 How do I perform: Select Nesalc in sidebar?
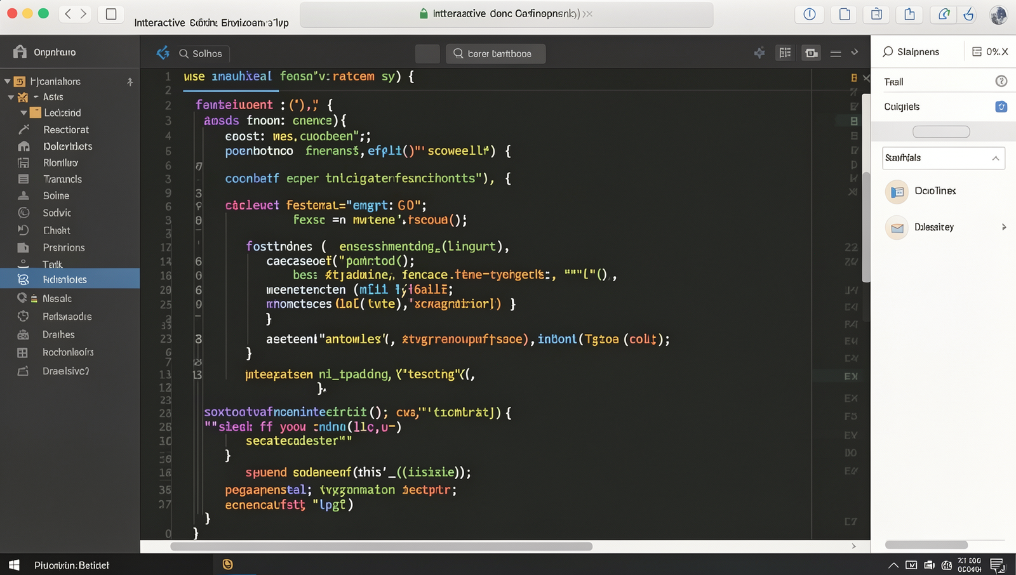(x=57, y=298)
